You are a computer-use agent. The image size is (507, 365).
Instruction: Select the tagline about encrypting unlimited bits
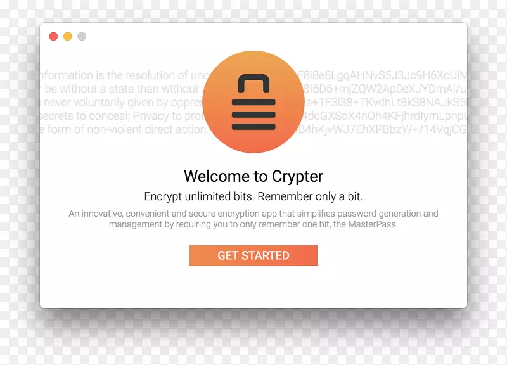(x=253, y=196)
